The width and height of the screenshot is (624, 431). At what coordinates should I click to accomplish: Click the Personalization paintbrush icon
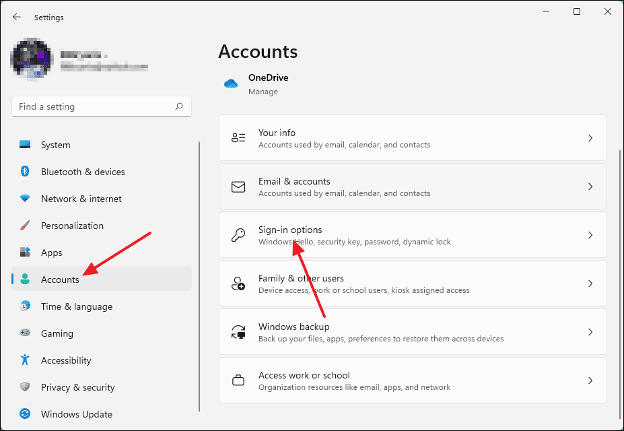pyautogui.click(x=25, y=225)
